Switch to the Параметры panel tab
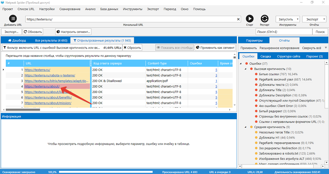329x174 pixels. click(254, 40)
